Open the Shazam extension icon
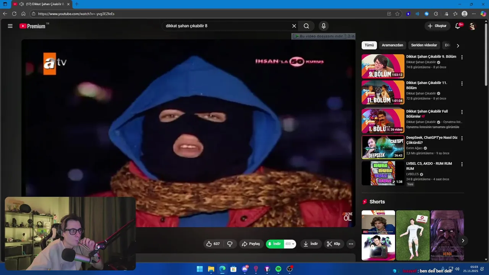 427,14
